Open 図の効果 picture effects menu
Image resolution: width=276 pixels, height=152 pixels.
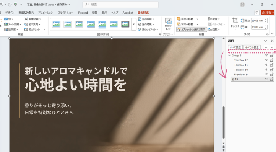pyautogui.click(x=146, y=24)
